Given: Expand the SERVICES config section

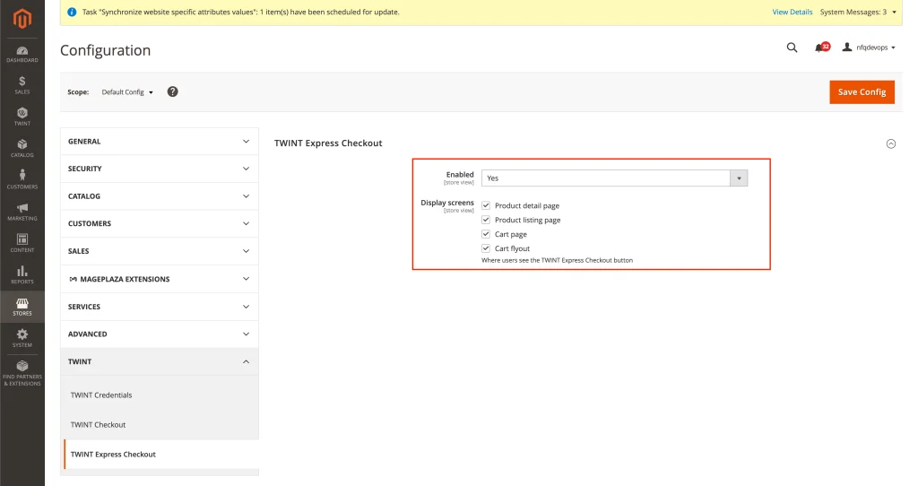Looking at the screenshot, I should (x=160, y=307).
